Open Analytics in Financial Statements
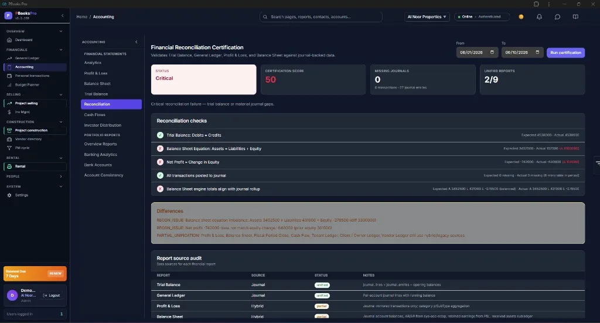The image size is (600, 323). (x=93, y=63)
